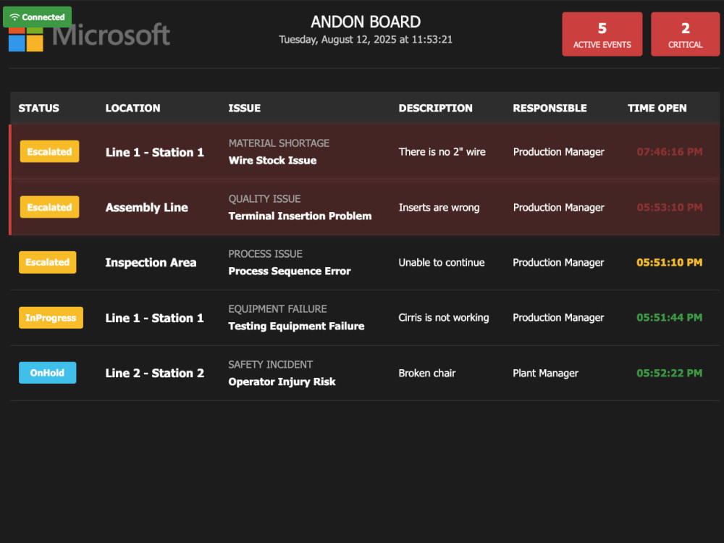Image resolution: width=724 pixels, height=543 pixels.
Task: Click the Escalated badge for Inspection Area
Action: coord(48,262)
